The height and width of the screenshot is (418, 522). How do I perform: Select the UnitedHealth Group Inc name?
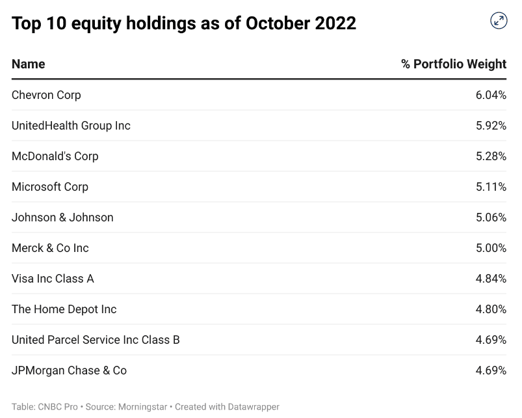pos(71,126)
